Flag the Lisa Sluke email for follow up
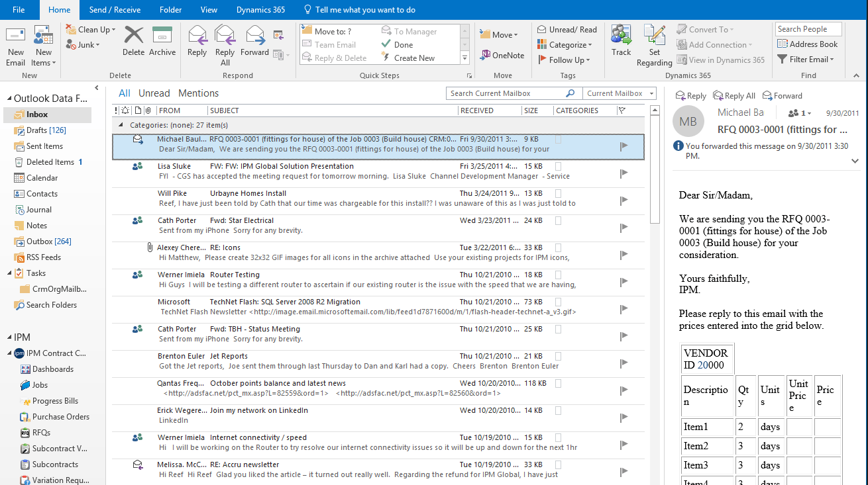The width and height of the screenshot is (868, 485). pyautogui.click(x=624, y=173)
